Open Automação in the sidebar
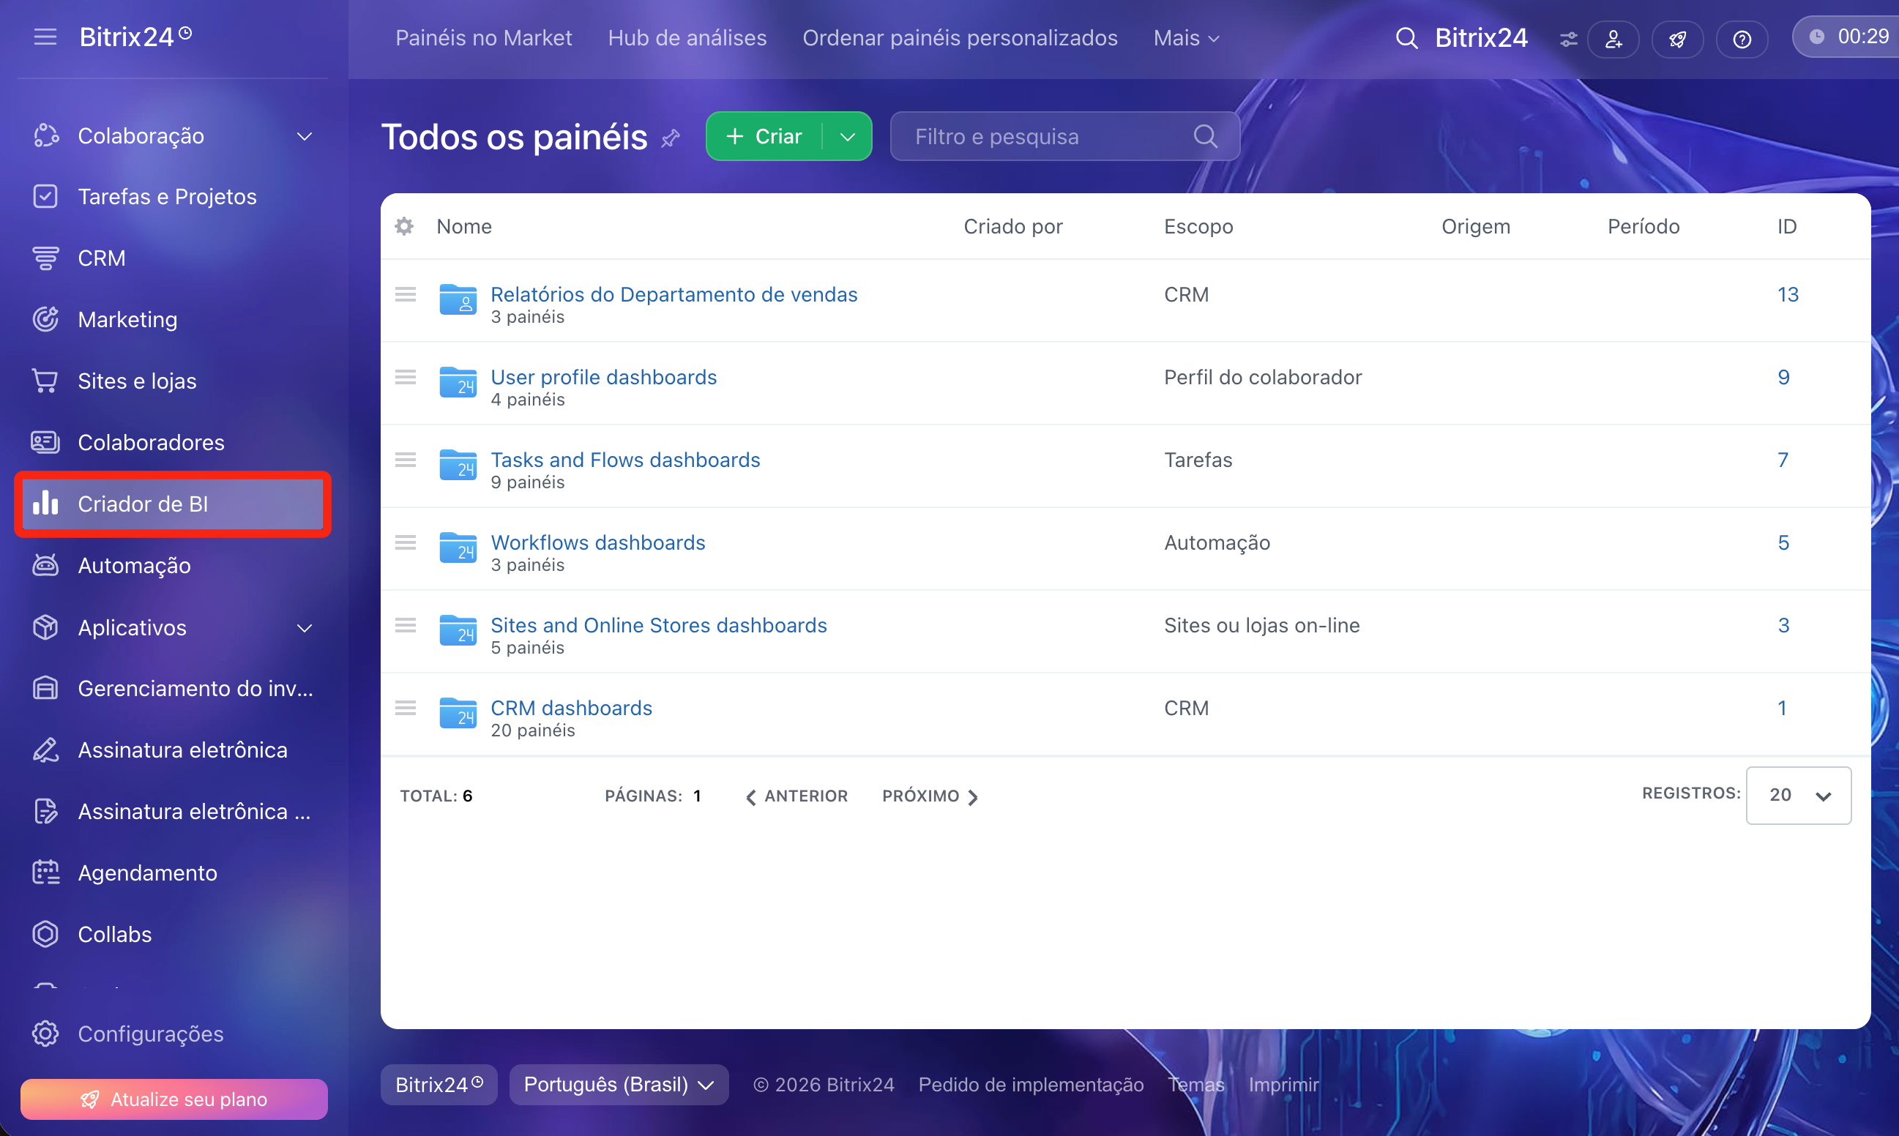This screenshot has width=1899, height=1136. point(173,566)
